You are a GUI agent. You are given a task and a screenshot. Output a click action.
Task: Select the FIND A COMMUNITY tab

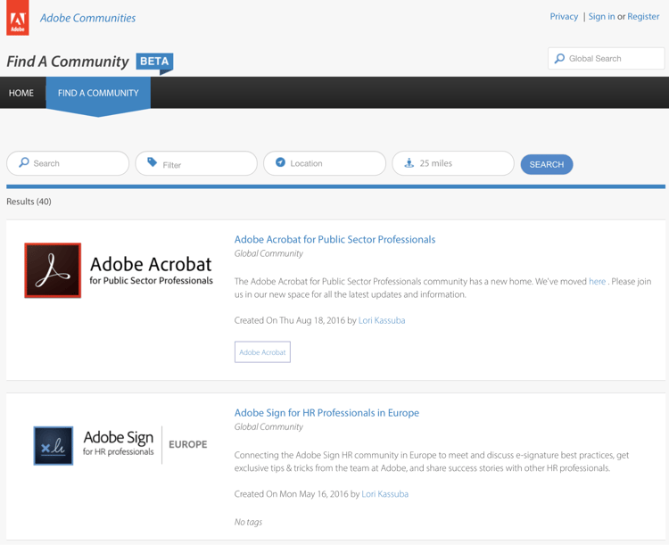click(x=98, y=93)
